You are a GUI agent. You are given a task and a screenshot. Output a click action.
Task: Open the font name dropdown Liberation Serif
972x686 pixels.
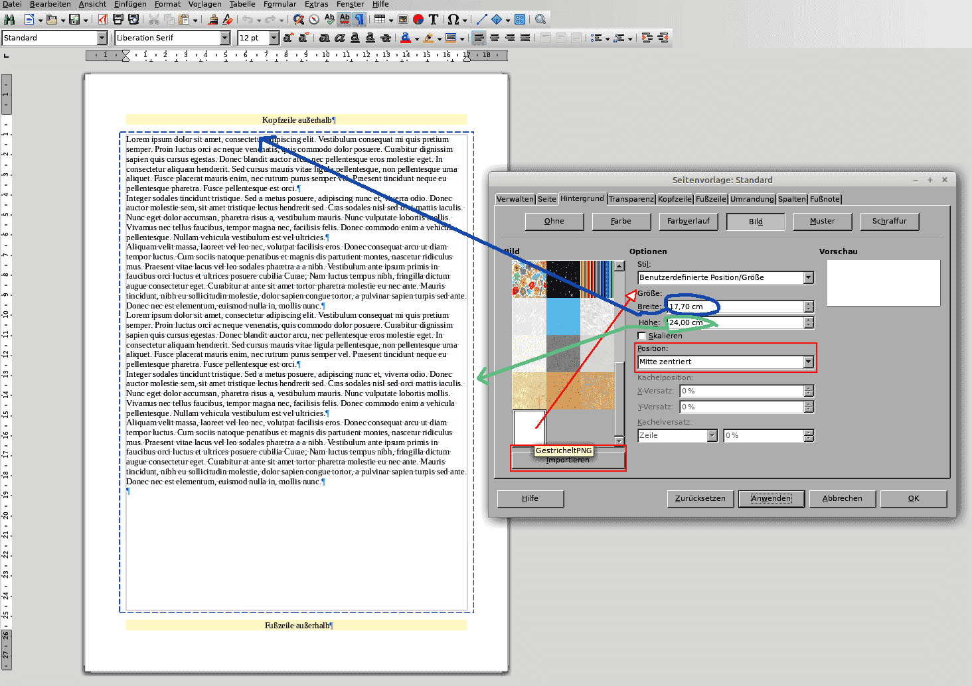225,38
